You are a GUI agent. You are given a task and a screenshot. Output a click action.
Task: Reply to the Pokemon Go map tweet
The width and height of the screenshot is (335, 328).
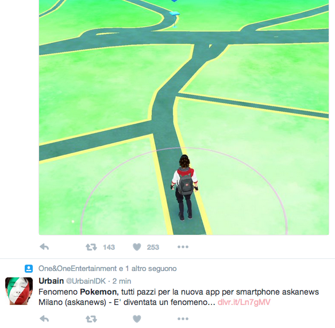tap(44, 247)
